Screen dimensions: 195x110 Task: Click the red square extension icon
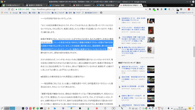click(189, 9)
